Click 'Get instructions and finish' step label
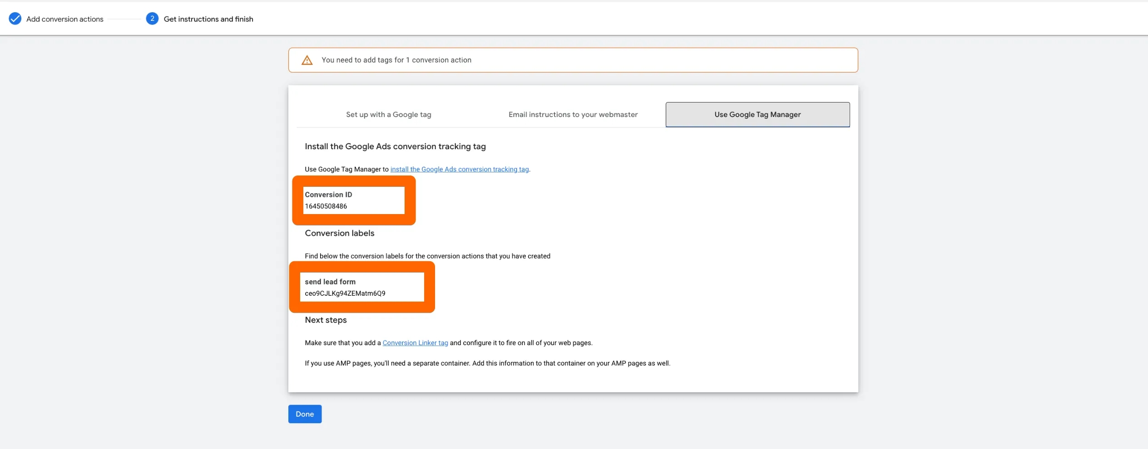 coord(208,19)
